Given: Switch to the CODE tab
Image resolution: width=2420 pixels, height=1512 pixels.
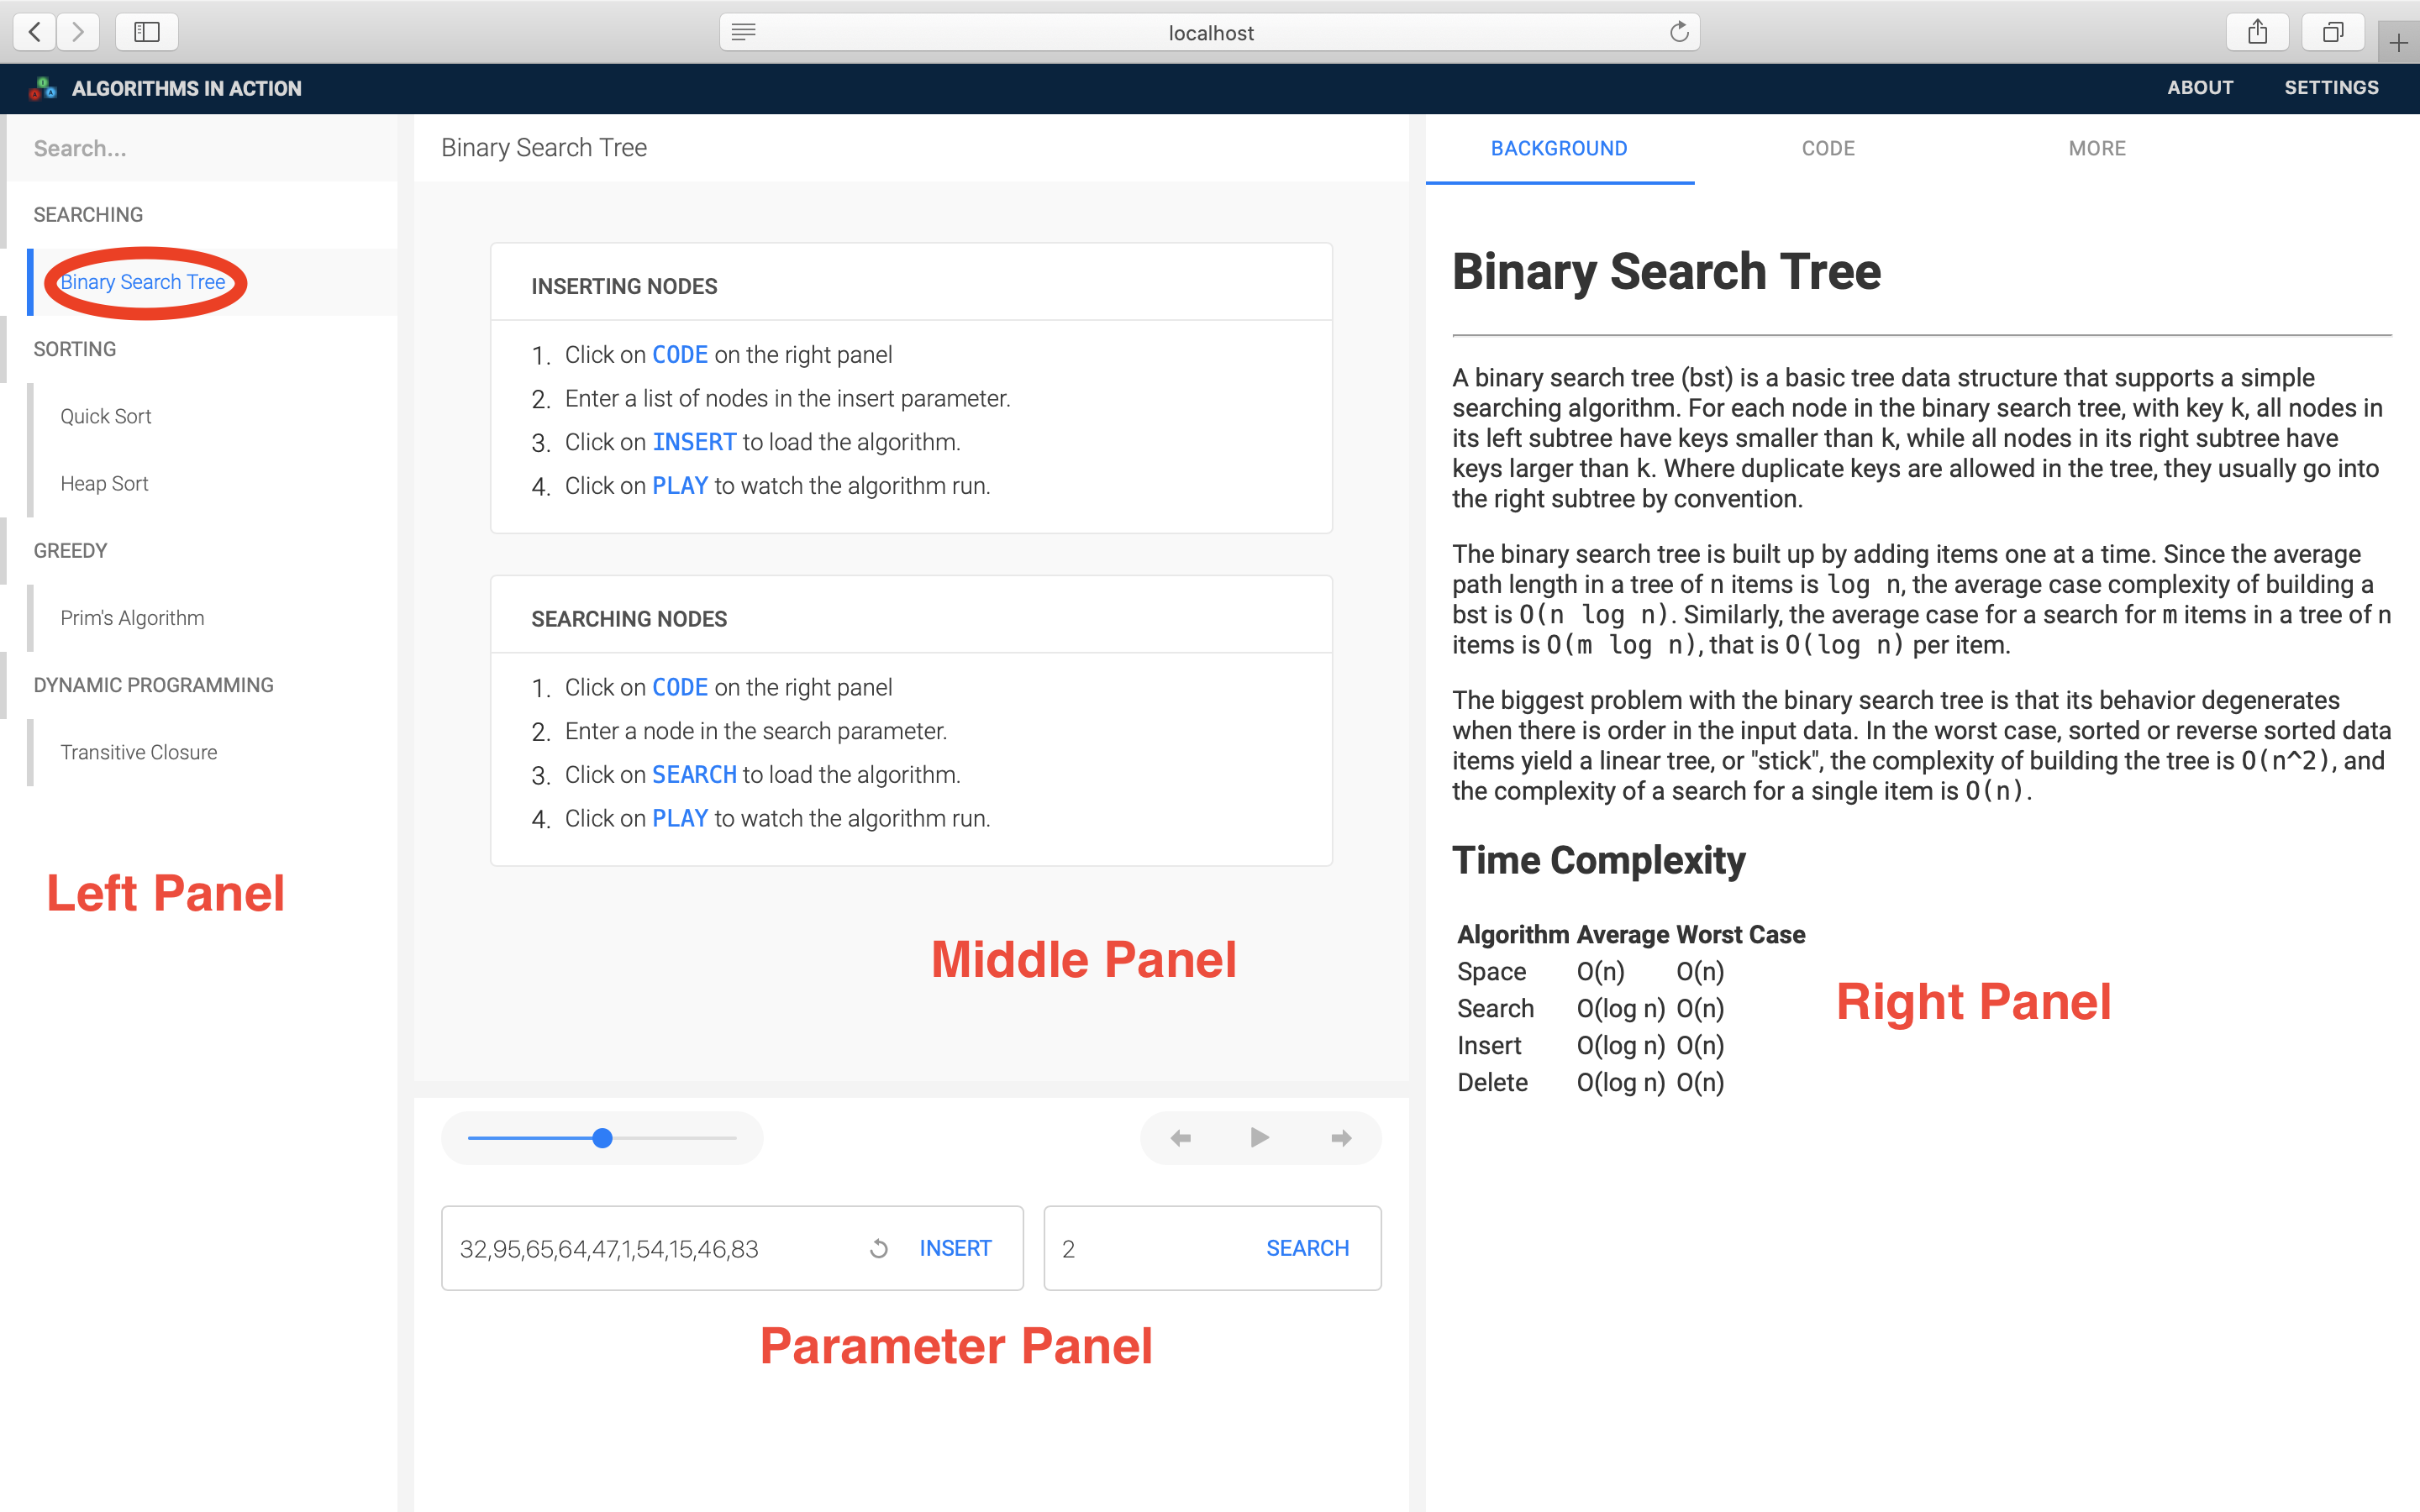Looking at the screenshot, I should point(1828,148).
